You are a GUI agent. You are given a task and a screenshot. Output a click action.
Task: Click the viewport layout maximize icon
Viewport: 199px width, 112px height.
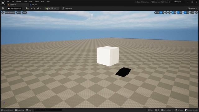click(197, 12)
